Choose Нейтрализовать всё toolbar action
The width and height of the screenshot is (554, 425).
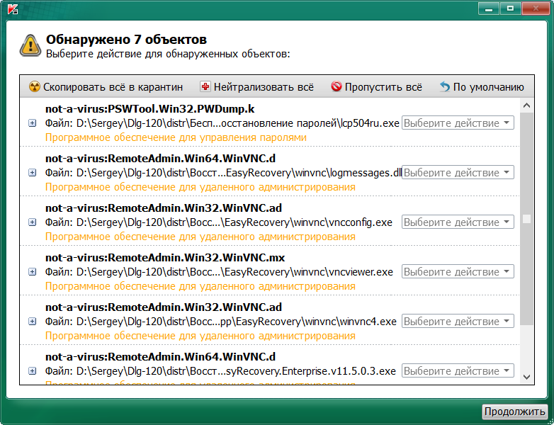[257, 87]
